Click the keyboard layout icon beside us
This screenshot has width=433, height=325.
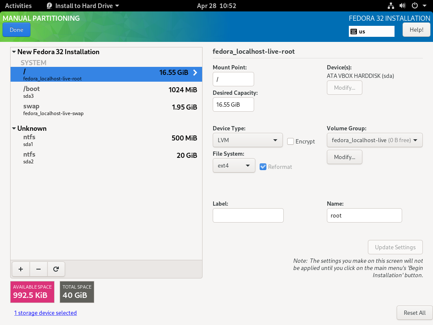354,31
